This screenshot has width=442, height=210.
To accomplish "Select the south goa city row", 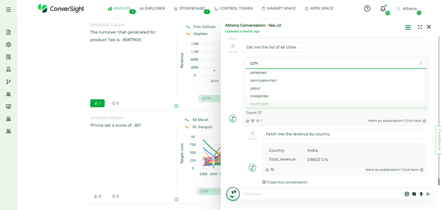I will 336,104.
